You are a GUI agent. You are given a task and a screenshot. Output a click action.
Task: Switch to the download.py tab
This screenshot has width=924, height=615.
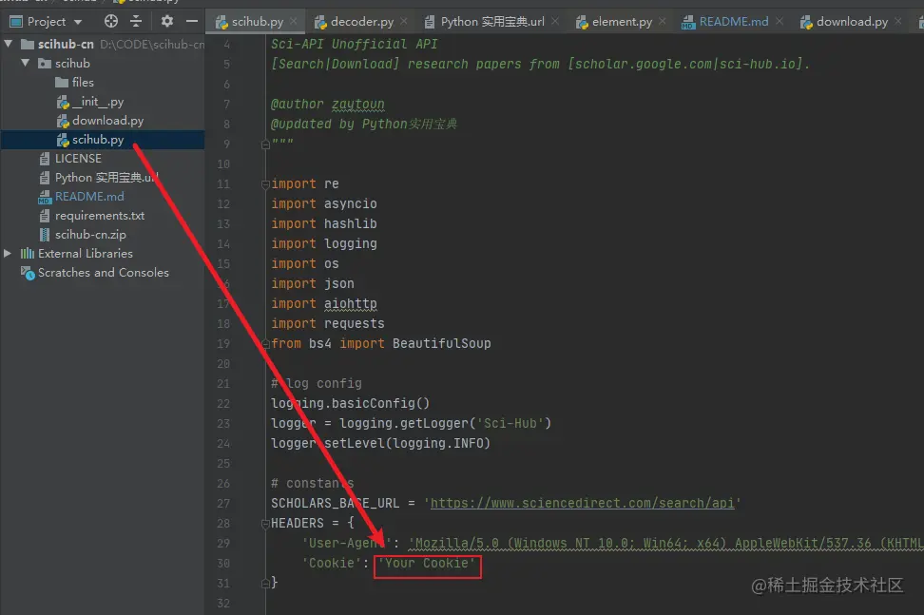pyautogui.click(x=852, y=22)
